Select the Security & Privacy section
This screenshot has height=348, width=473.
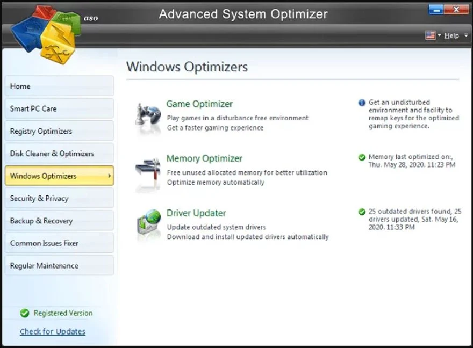(59, 198)
